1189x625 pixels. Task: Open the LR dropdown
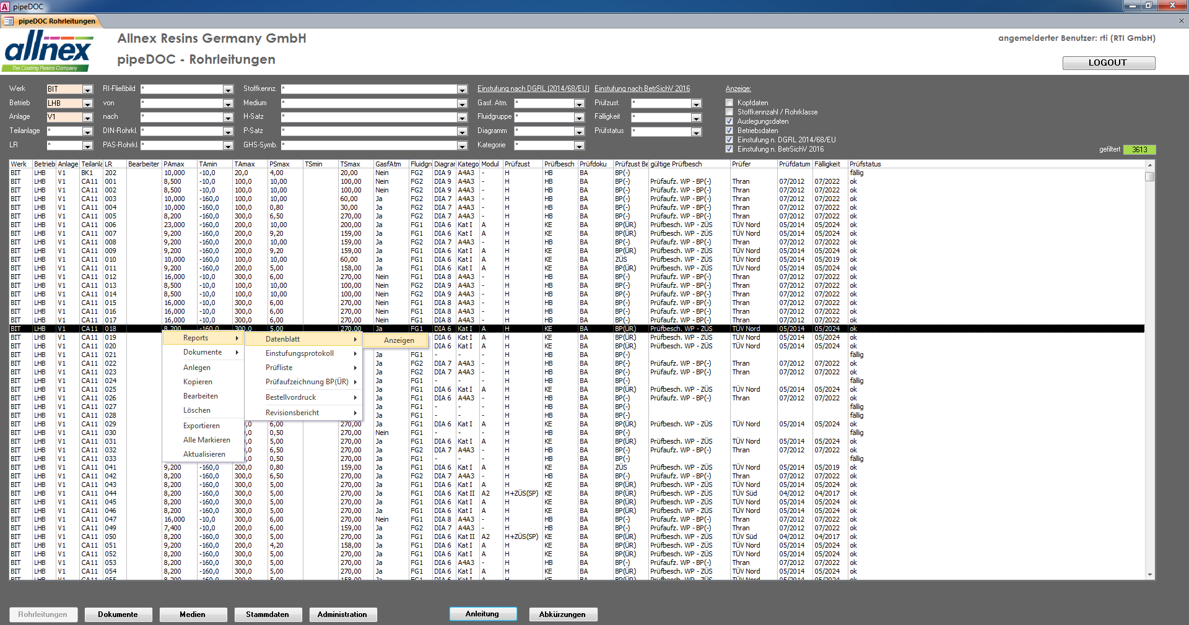87,145
